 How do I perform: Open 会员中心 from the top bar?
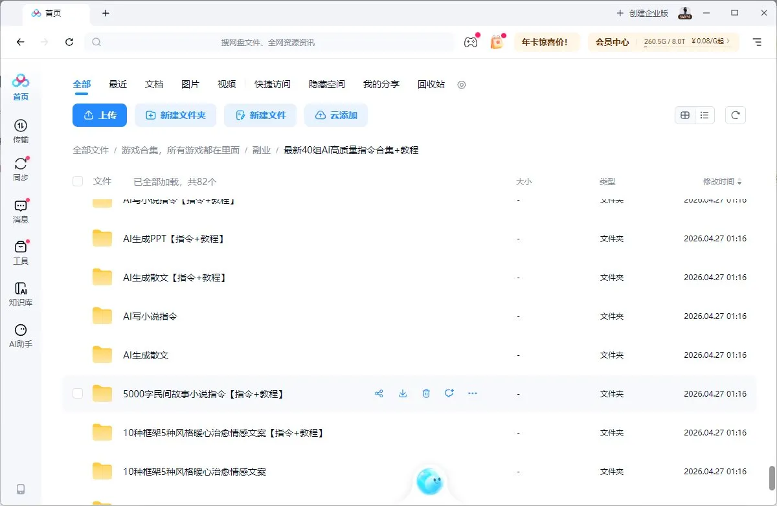click(x=612, y=41)
